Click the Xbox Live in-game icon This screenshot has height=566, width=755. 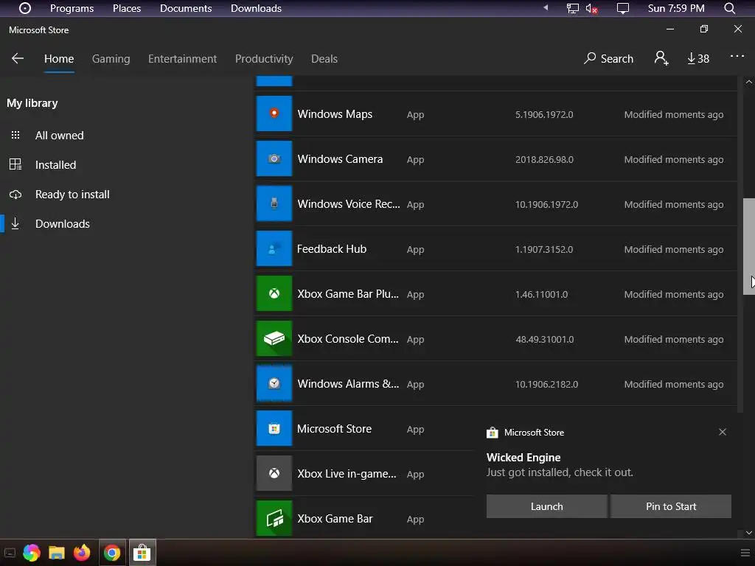pos(274,473)
